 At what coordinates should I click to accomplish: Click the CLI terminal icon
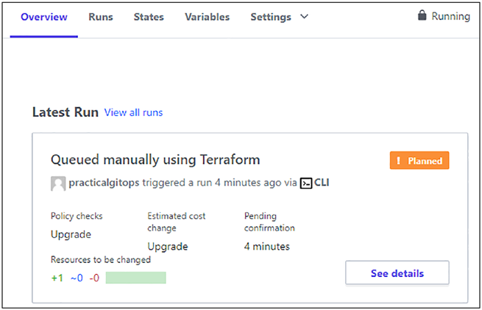pyautogui.click(x=306, y=183)
